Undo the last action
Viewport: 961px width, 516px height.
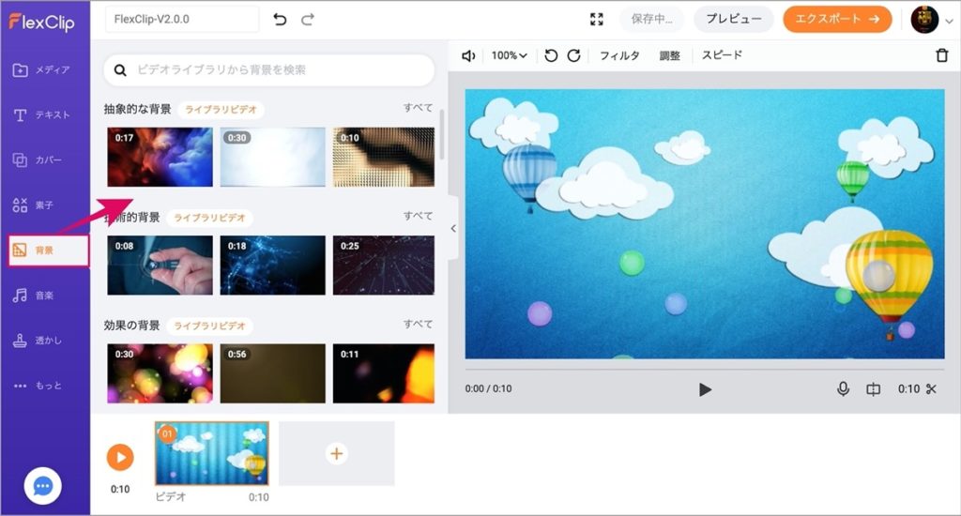click(x=280, y=20)
